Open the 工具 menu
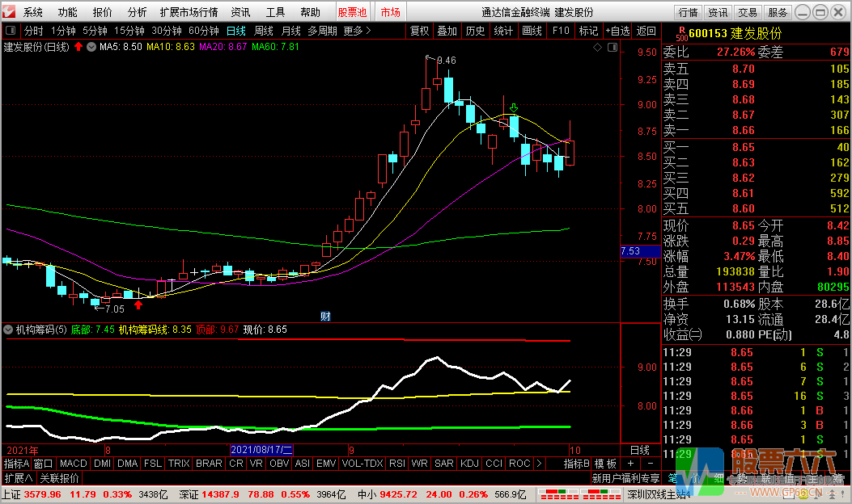 (275, 12)
